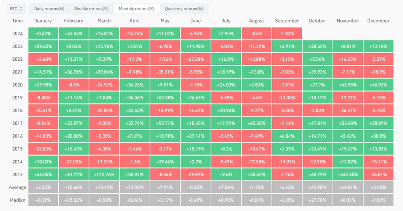
Task: Select the 2024 row label
Action: pos(17,34)
